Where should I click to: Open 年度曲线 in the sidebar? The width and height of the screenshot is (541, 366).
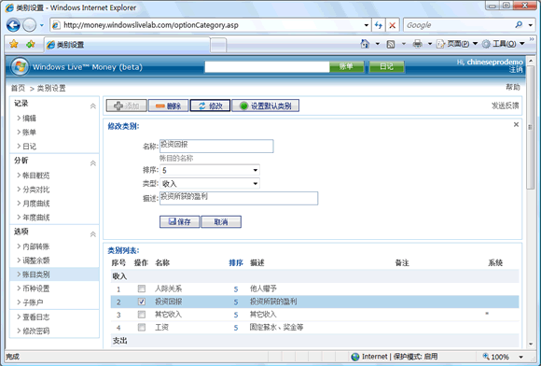(x=35, y=218)
